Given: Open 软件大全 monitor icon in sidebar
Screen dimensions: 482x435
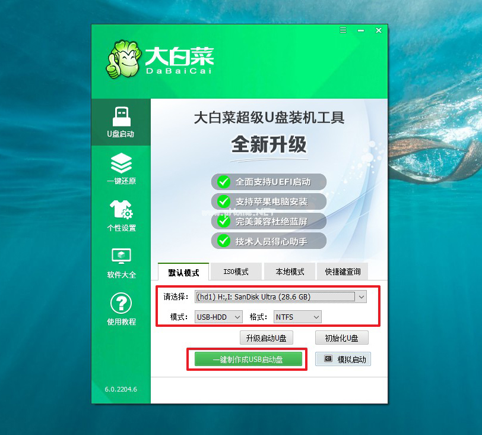Looking at the screenshot, I should 120,260.
